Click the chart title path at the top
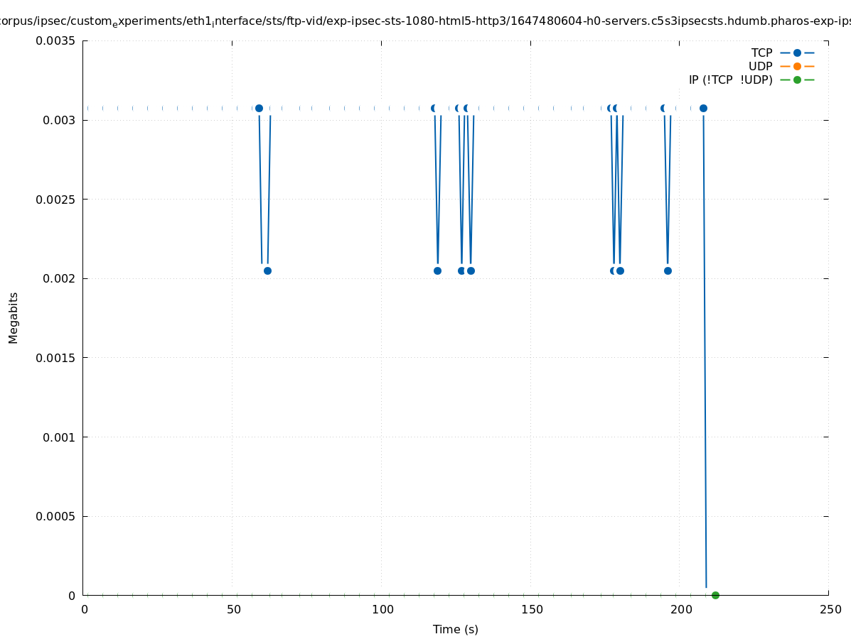Viewport: 851px width, 639px height. coord(425,21)
